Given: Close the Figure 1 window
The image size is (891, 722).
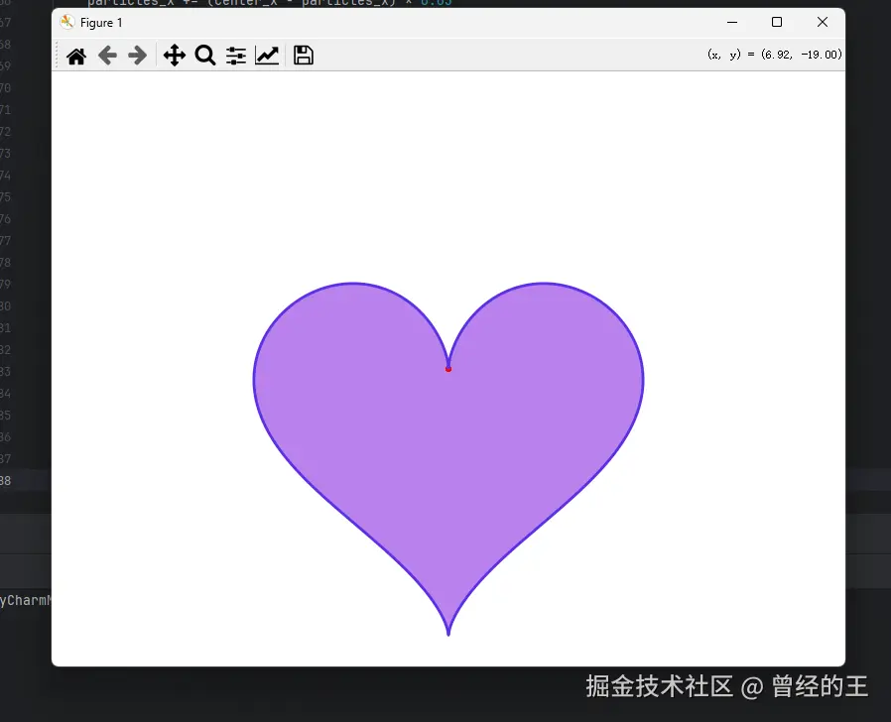Looking at the screenshot, I should coord(822,22).
